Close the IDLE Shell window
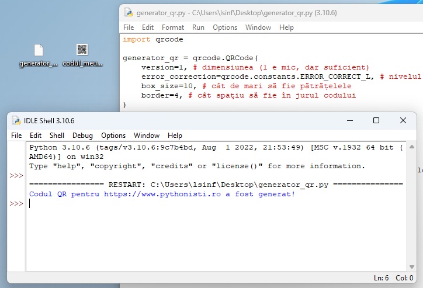Viewport: 423px width, 288px height. 403,120
